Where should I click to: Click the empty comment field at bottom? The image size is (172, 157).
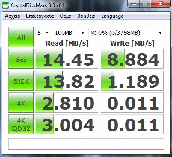(86, 144)
